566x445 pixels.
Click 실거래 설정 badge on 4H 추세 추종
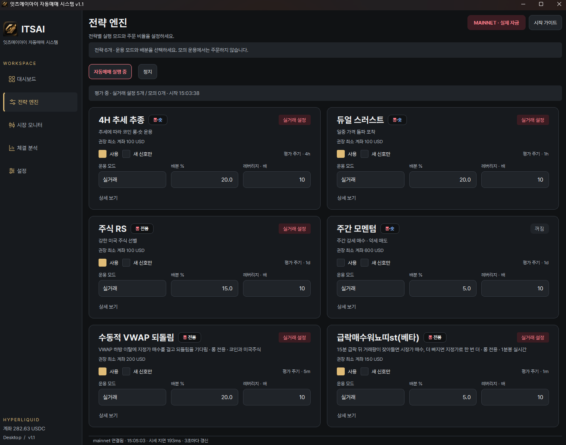pos(294,120)
